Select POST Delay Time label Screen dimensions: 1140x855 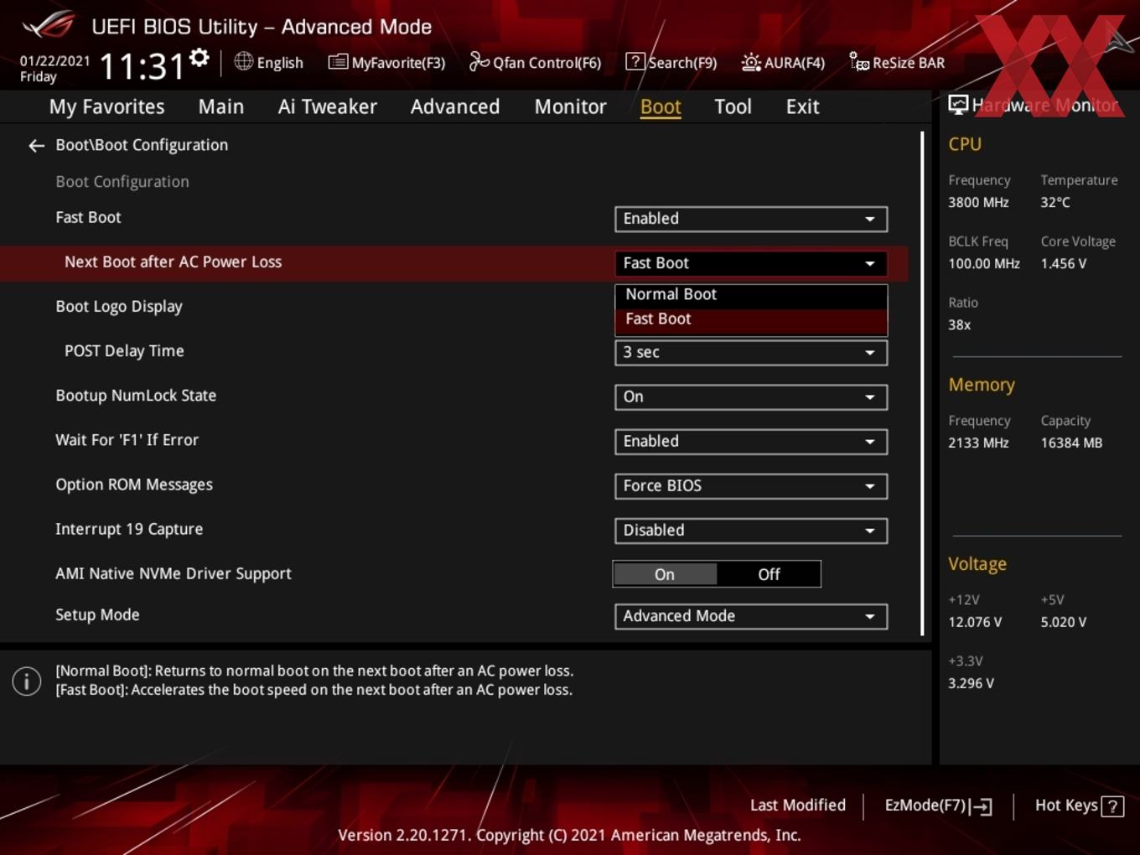coord(124,351)
